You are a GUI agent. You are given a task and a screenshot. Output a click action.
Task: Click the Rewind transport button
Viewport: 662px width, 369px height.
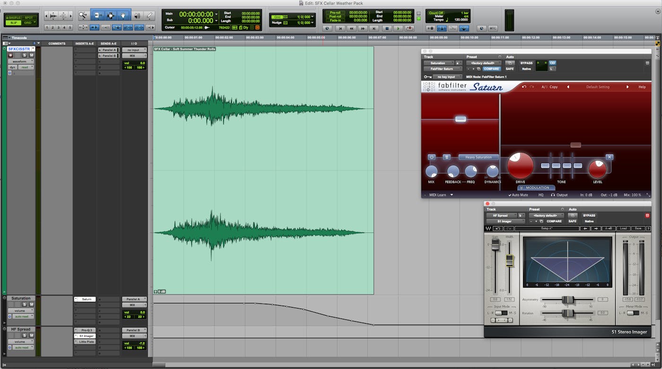[x=351, y=28]
